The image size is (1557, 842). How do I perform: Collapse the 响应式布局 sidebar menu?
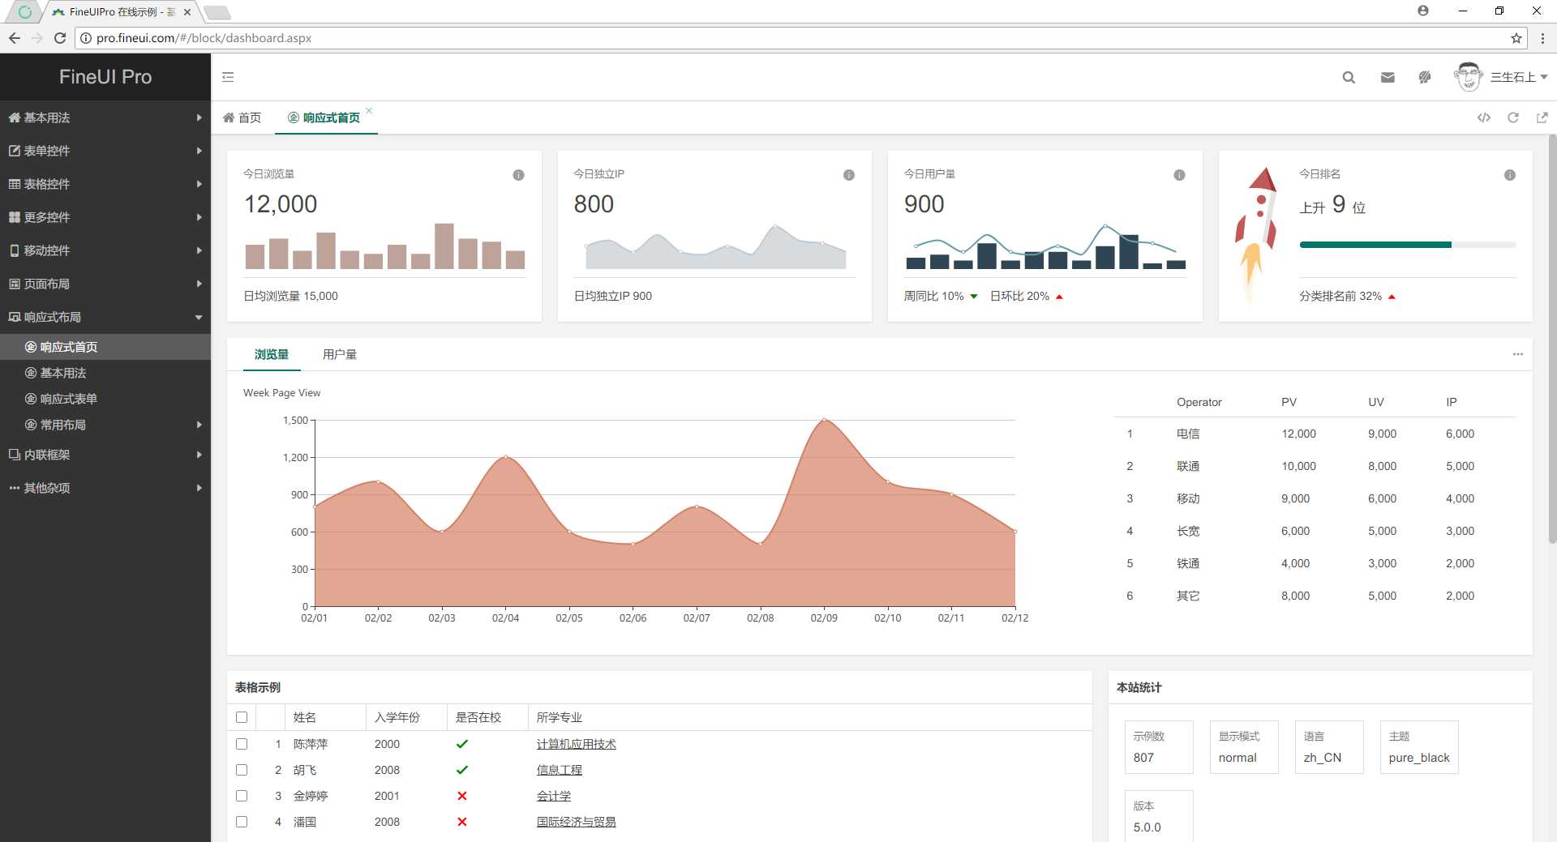[105, 317]
